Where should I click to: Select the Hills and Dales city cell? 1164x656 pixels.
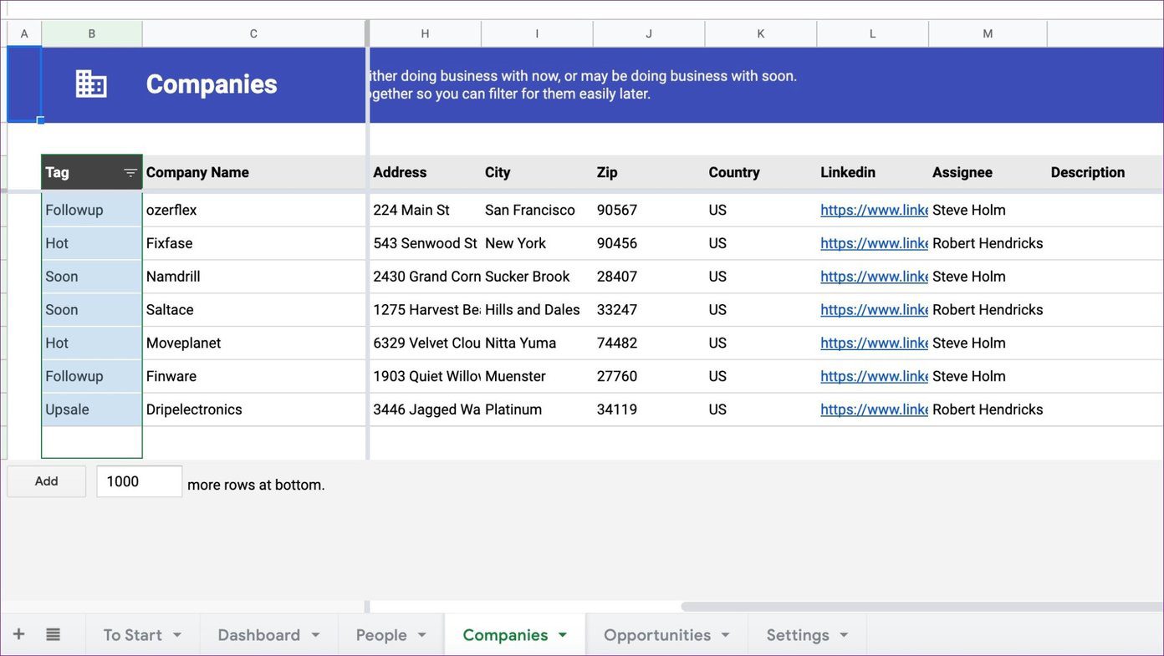537,310
